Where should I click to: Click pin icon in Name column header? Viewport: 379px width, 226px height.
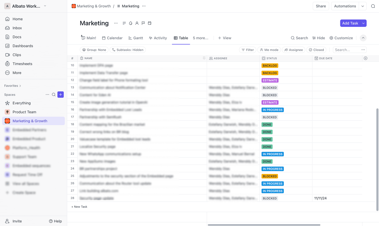[204, 58]
